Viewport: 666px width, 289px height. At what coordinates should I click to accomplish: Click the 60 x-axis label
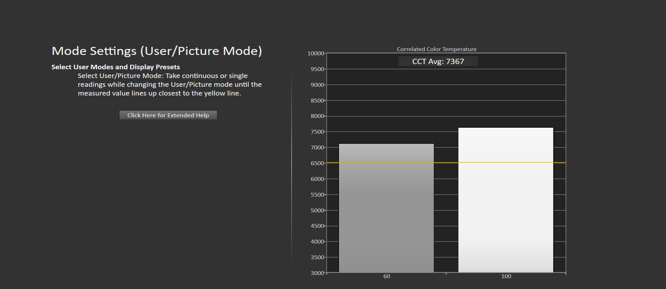(x=387, y=276)
